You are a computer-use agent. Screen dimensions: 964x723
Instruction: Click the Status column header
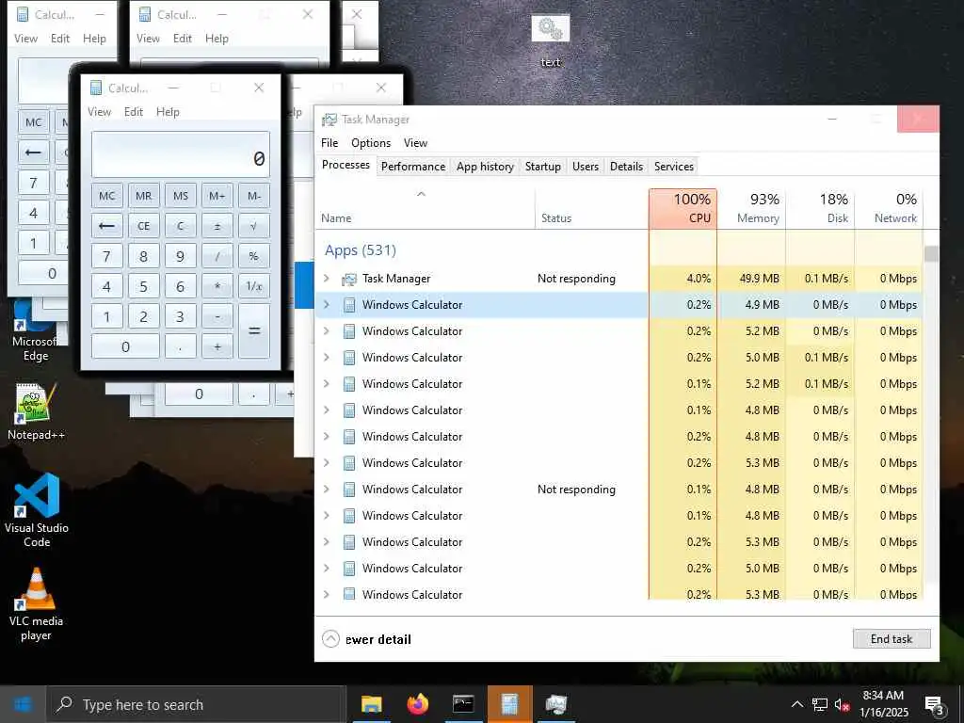click(x=592, y=209)
